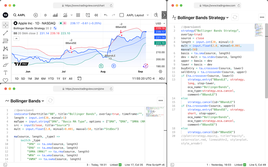
Task: Select 5D time range
Action: point(23,78)
